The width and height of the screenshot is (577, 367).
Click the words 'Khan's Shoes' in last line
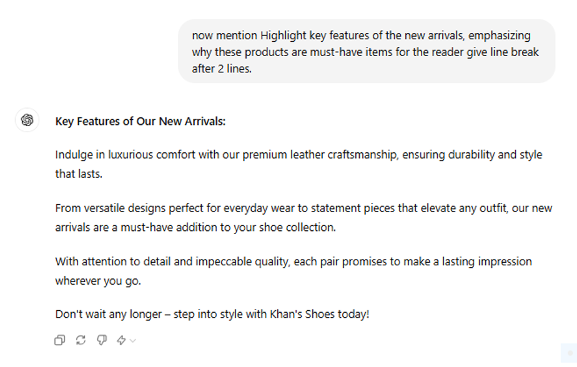coord(302,314)
